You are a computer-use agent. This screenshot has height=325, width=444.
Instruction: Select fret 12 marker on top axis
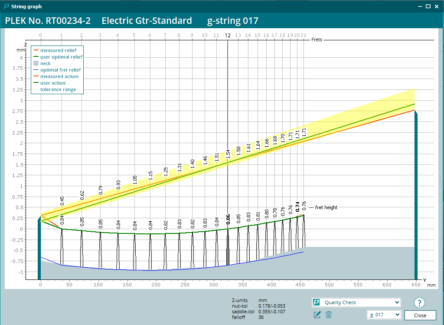[228, 36]
